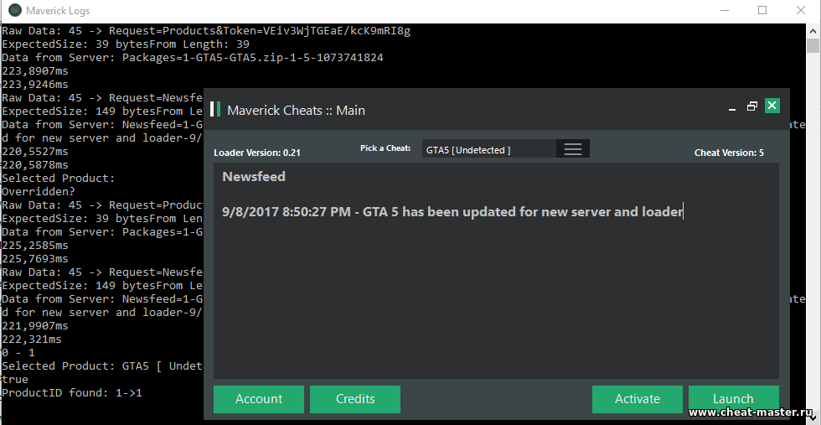This screenshot has height=425, width=821.
Task: Click the Loader Version 0.21 label
Action: 257,153
